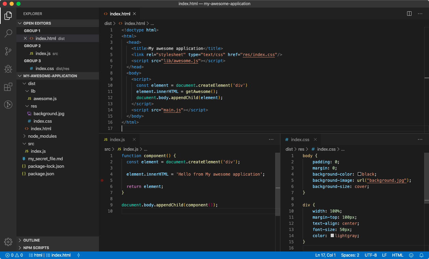Open the Run and Debug view
This screenshot has width=429, height=259.
[8, 69]
